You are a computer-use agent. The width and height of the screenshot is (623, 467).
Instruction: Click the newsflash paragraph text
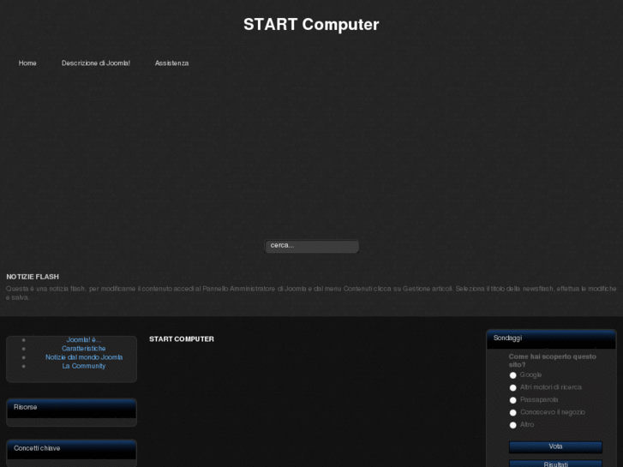coord(311,293)
